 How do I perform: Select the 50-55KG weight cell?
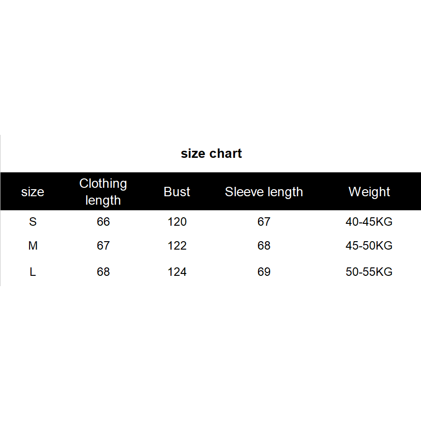[x=369, y=272]
